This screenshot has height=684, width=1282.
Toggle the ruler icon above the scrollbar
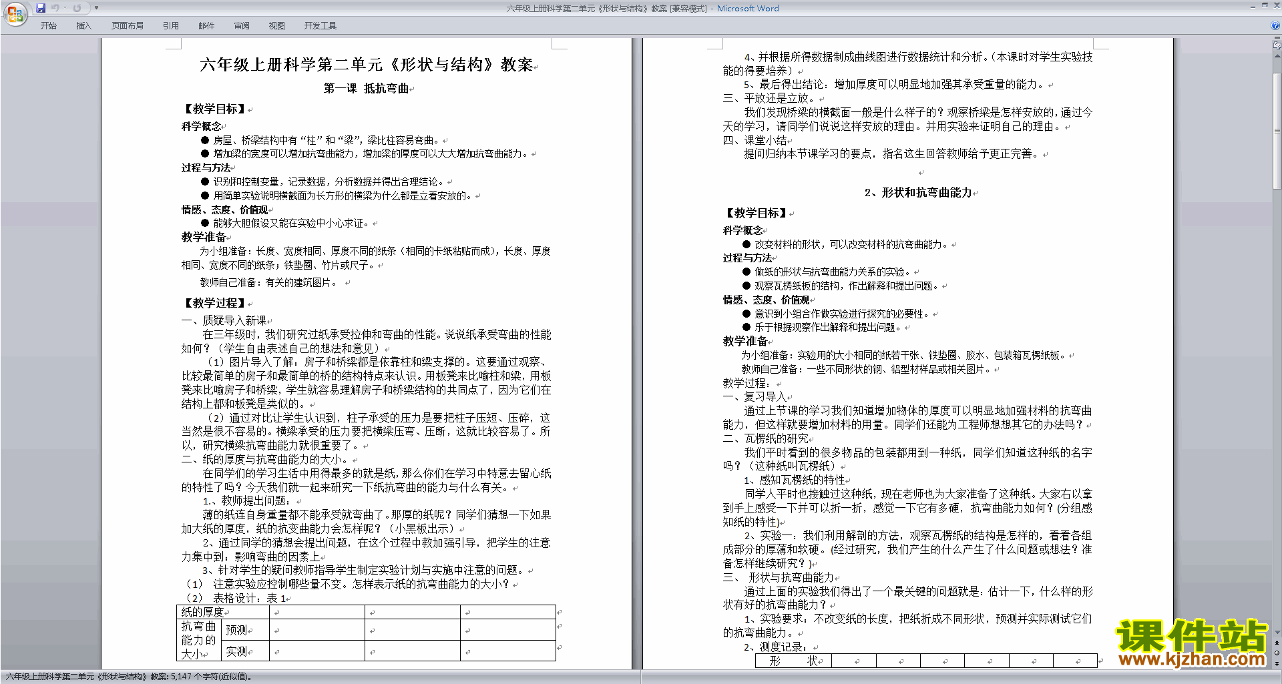1277,45
